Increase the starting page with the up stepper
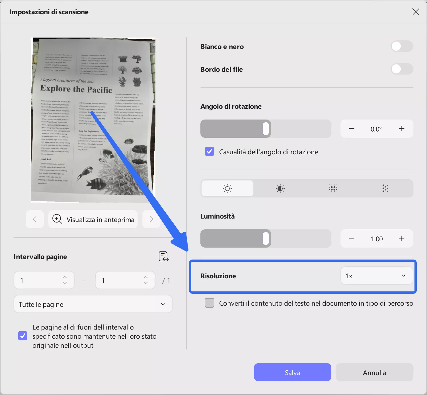Image resolution: width=427 pixels, height=395 pixels. (65, 277)
